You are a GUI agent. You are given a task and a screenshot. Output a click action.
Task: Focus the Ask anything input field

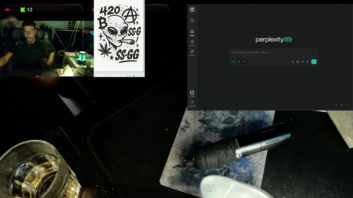click(274, 53)
